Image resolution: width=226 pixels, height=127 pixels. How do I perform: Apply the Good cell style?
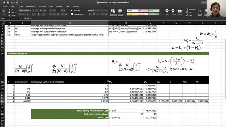click(154, 11)
